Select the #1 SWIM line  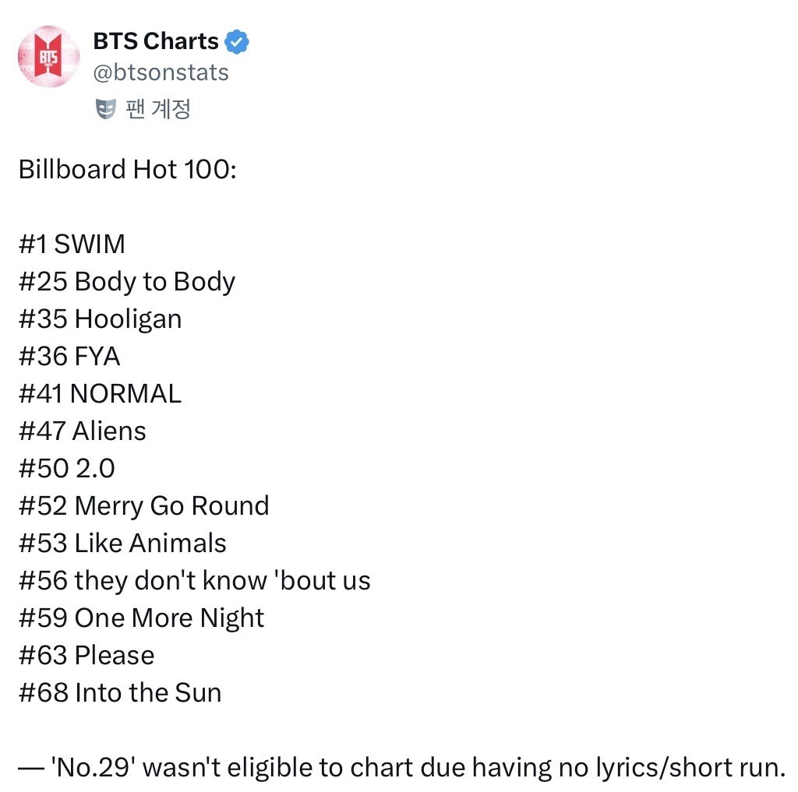coord(72,244)
